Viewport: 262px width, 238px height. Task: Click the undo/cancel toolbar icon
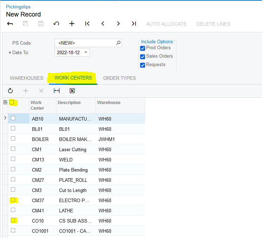point(56,24)
